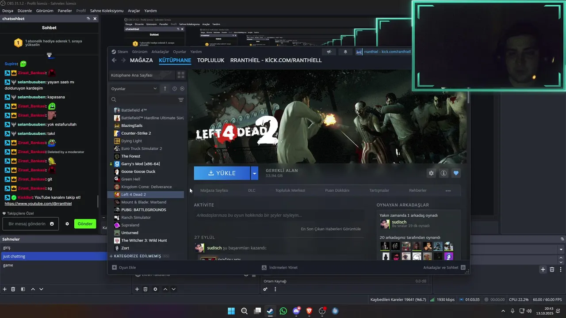
Task: Pop out the chatsohbet dock
Action: 88,19
